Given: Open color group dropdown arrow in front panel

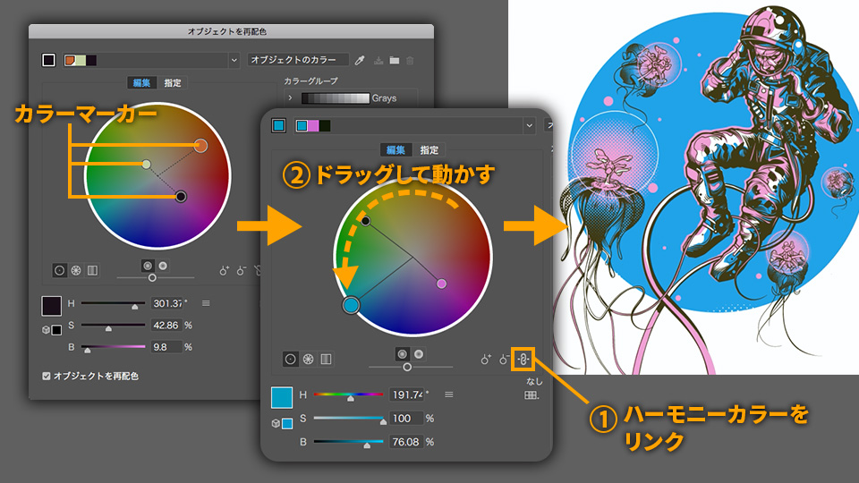Looking at the screenshot, I should (529, 125).
